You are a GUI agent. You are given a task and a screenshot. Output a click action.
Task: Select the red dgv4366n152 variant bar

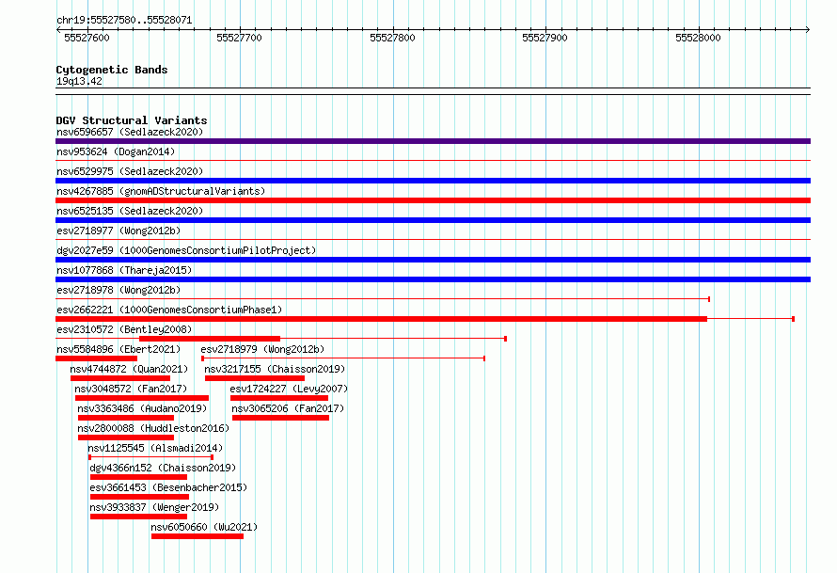point(139,477)
